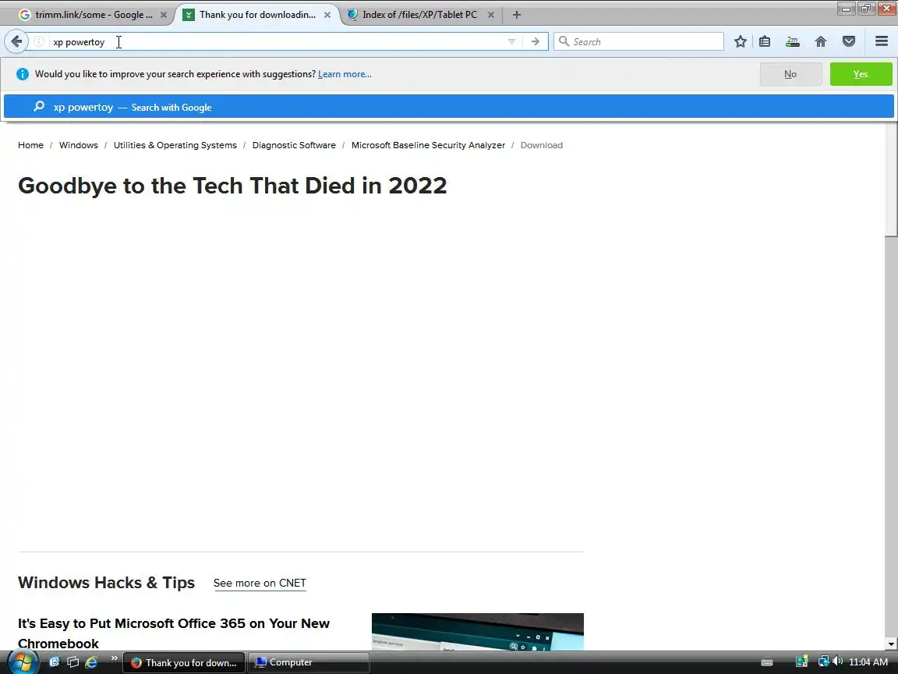Bookmark this page with the star icon
The height and width of the screenshot is (674, 898).
[740, 41]
